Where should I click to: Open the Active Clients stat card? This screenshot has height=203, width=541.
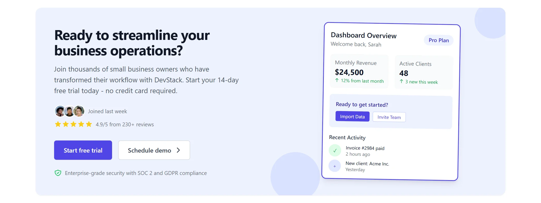(424, 72)
